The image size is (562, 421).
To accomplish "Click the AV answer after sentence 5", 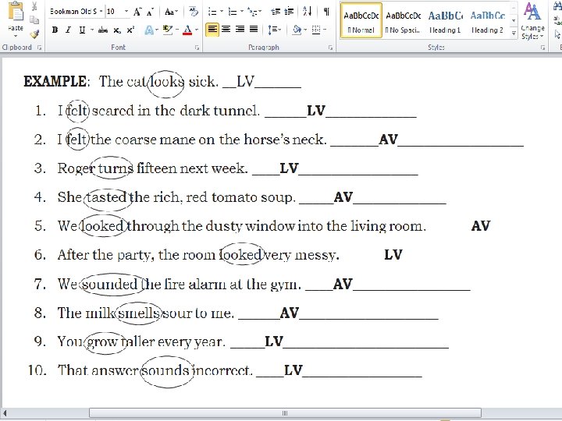I will (x=481, y=225).
